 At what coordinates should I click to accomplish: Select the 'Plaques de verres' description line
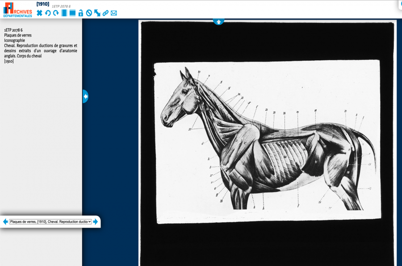pos(18,35)
